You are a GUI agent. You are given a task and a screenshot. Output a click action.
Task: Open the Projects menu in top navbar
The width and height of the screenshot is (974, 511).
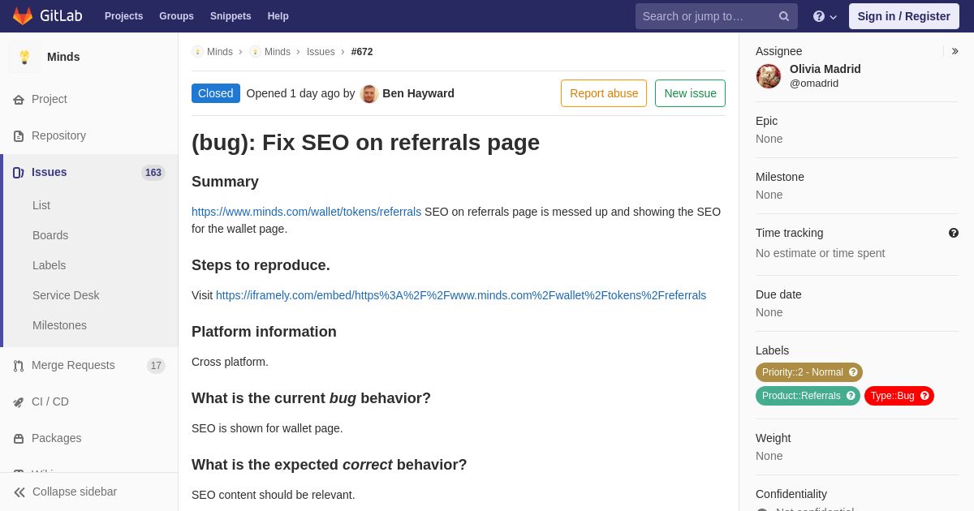click(124, 16)
